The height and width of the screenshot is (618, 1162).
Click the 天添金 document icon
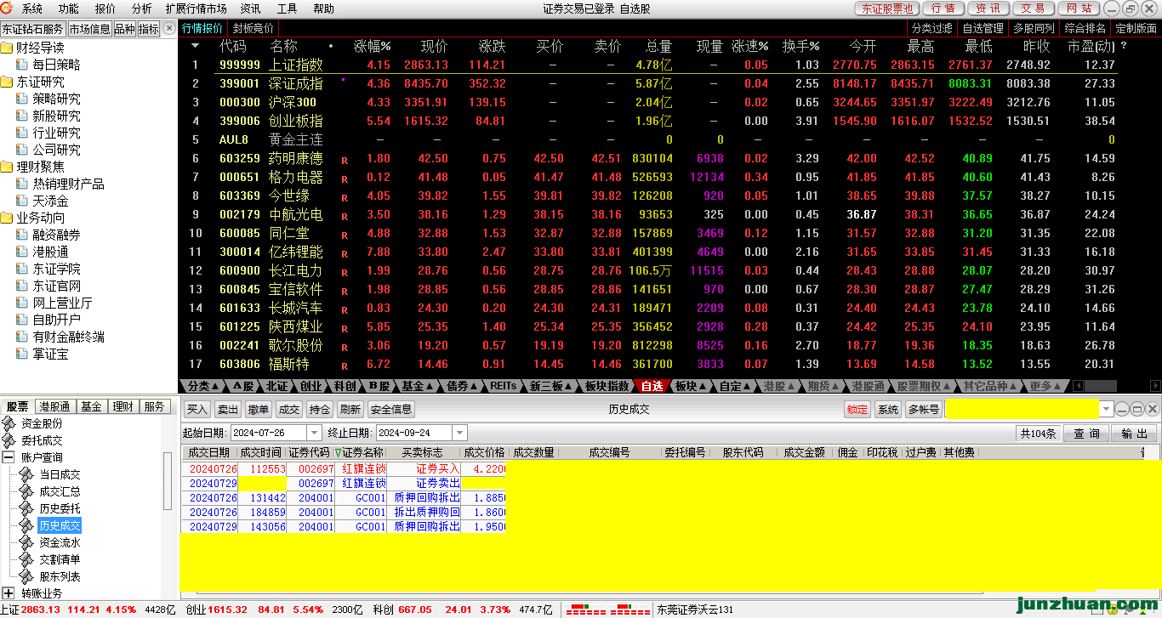pyautogui.click(x=22, y=201)
